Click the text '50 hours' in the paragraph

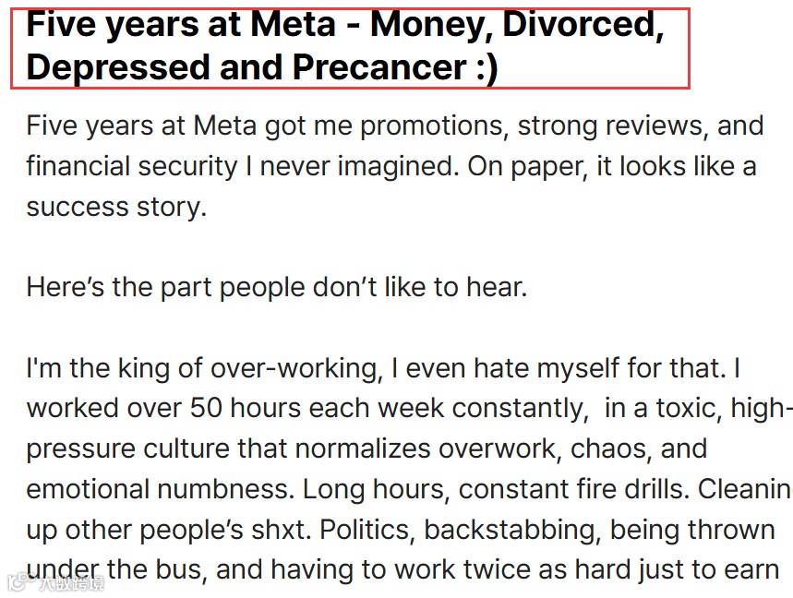tap(246, 407)
